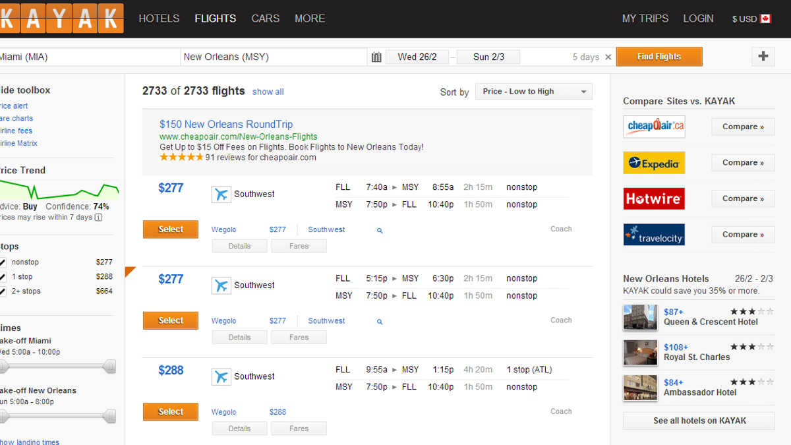This screenshot has width=791, height=445.
Task: Select the $277 5:15p Southwest flight
Action: [171, 320]
